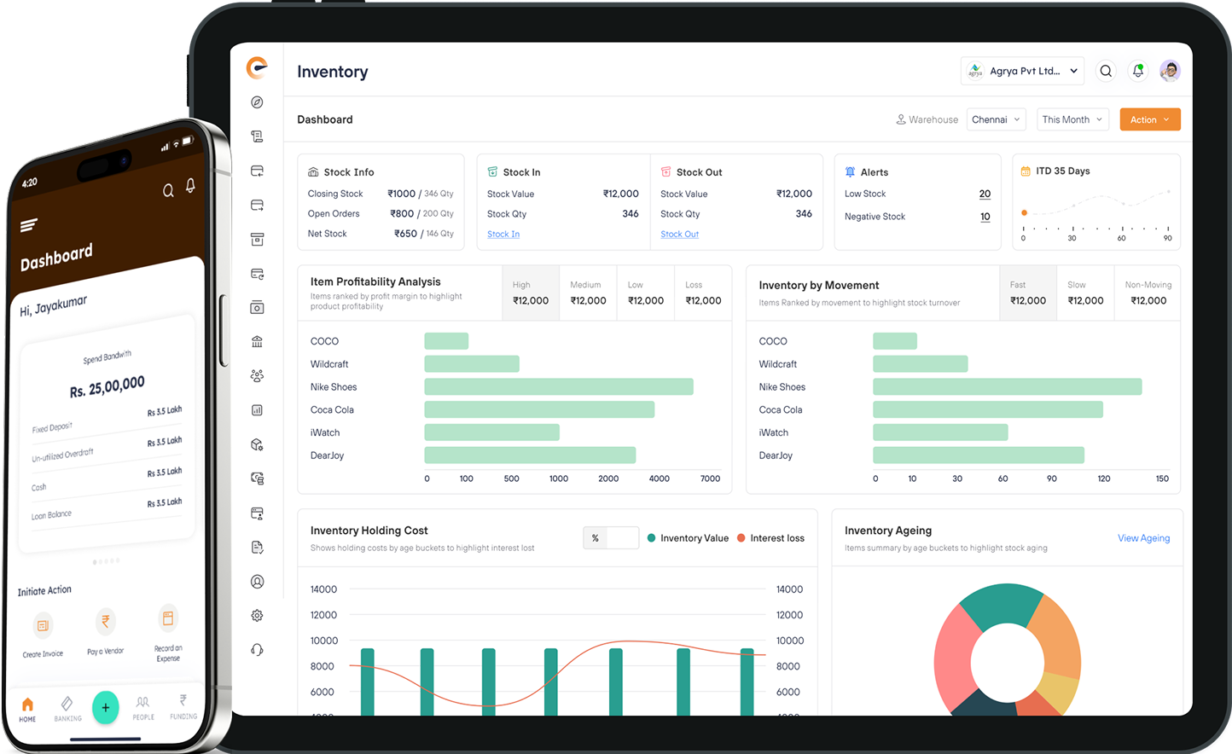Viewport: 1232px width, 754px height.
Task: Open the Chennai warehouse dropdown
Action: pyautogui.click(x=995, y=120)
